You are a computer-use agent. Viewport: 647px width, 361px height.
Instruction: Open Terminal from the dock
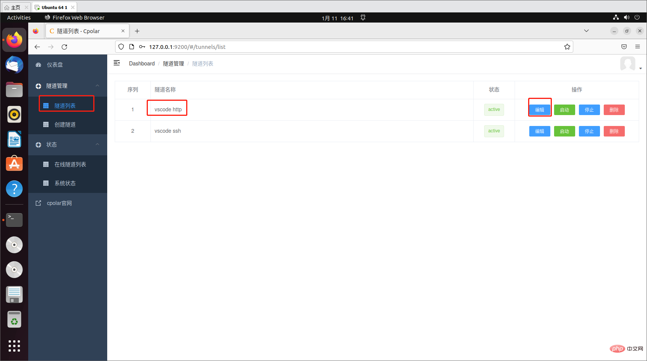14,220
